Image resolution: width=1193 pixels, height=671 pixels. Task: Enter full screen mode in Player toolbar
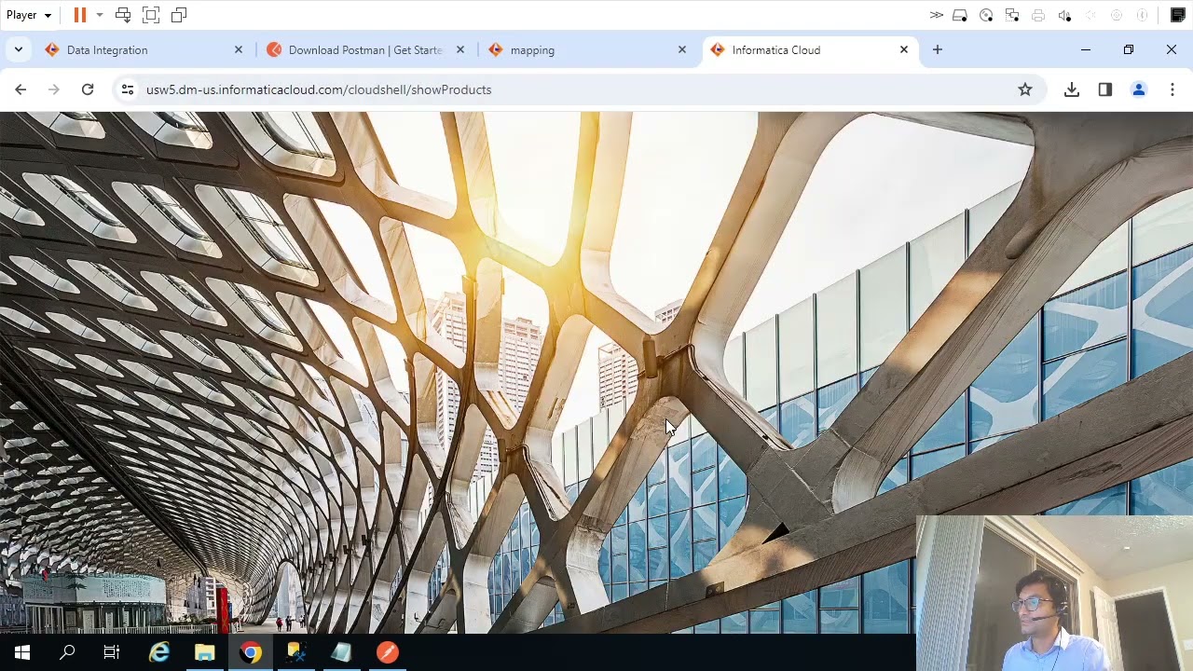click(151, 15)
